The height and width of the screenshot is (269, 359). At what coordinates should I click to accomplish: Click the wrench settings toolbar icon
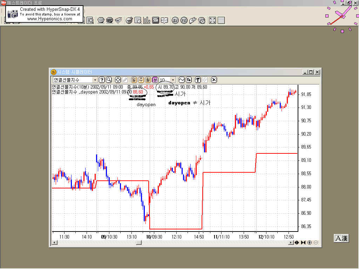pyautogui.click(x=192, y=20)
